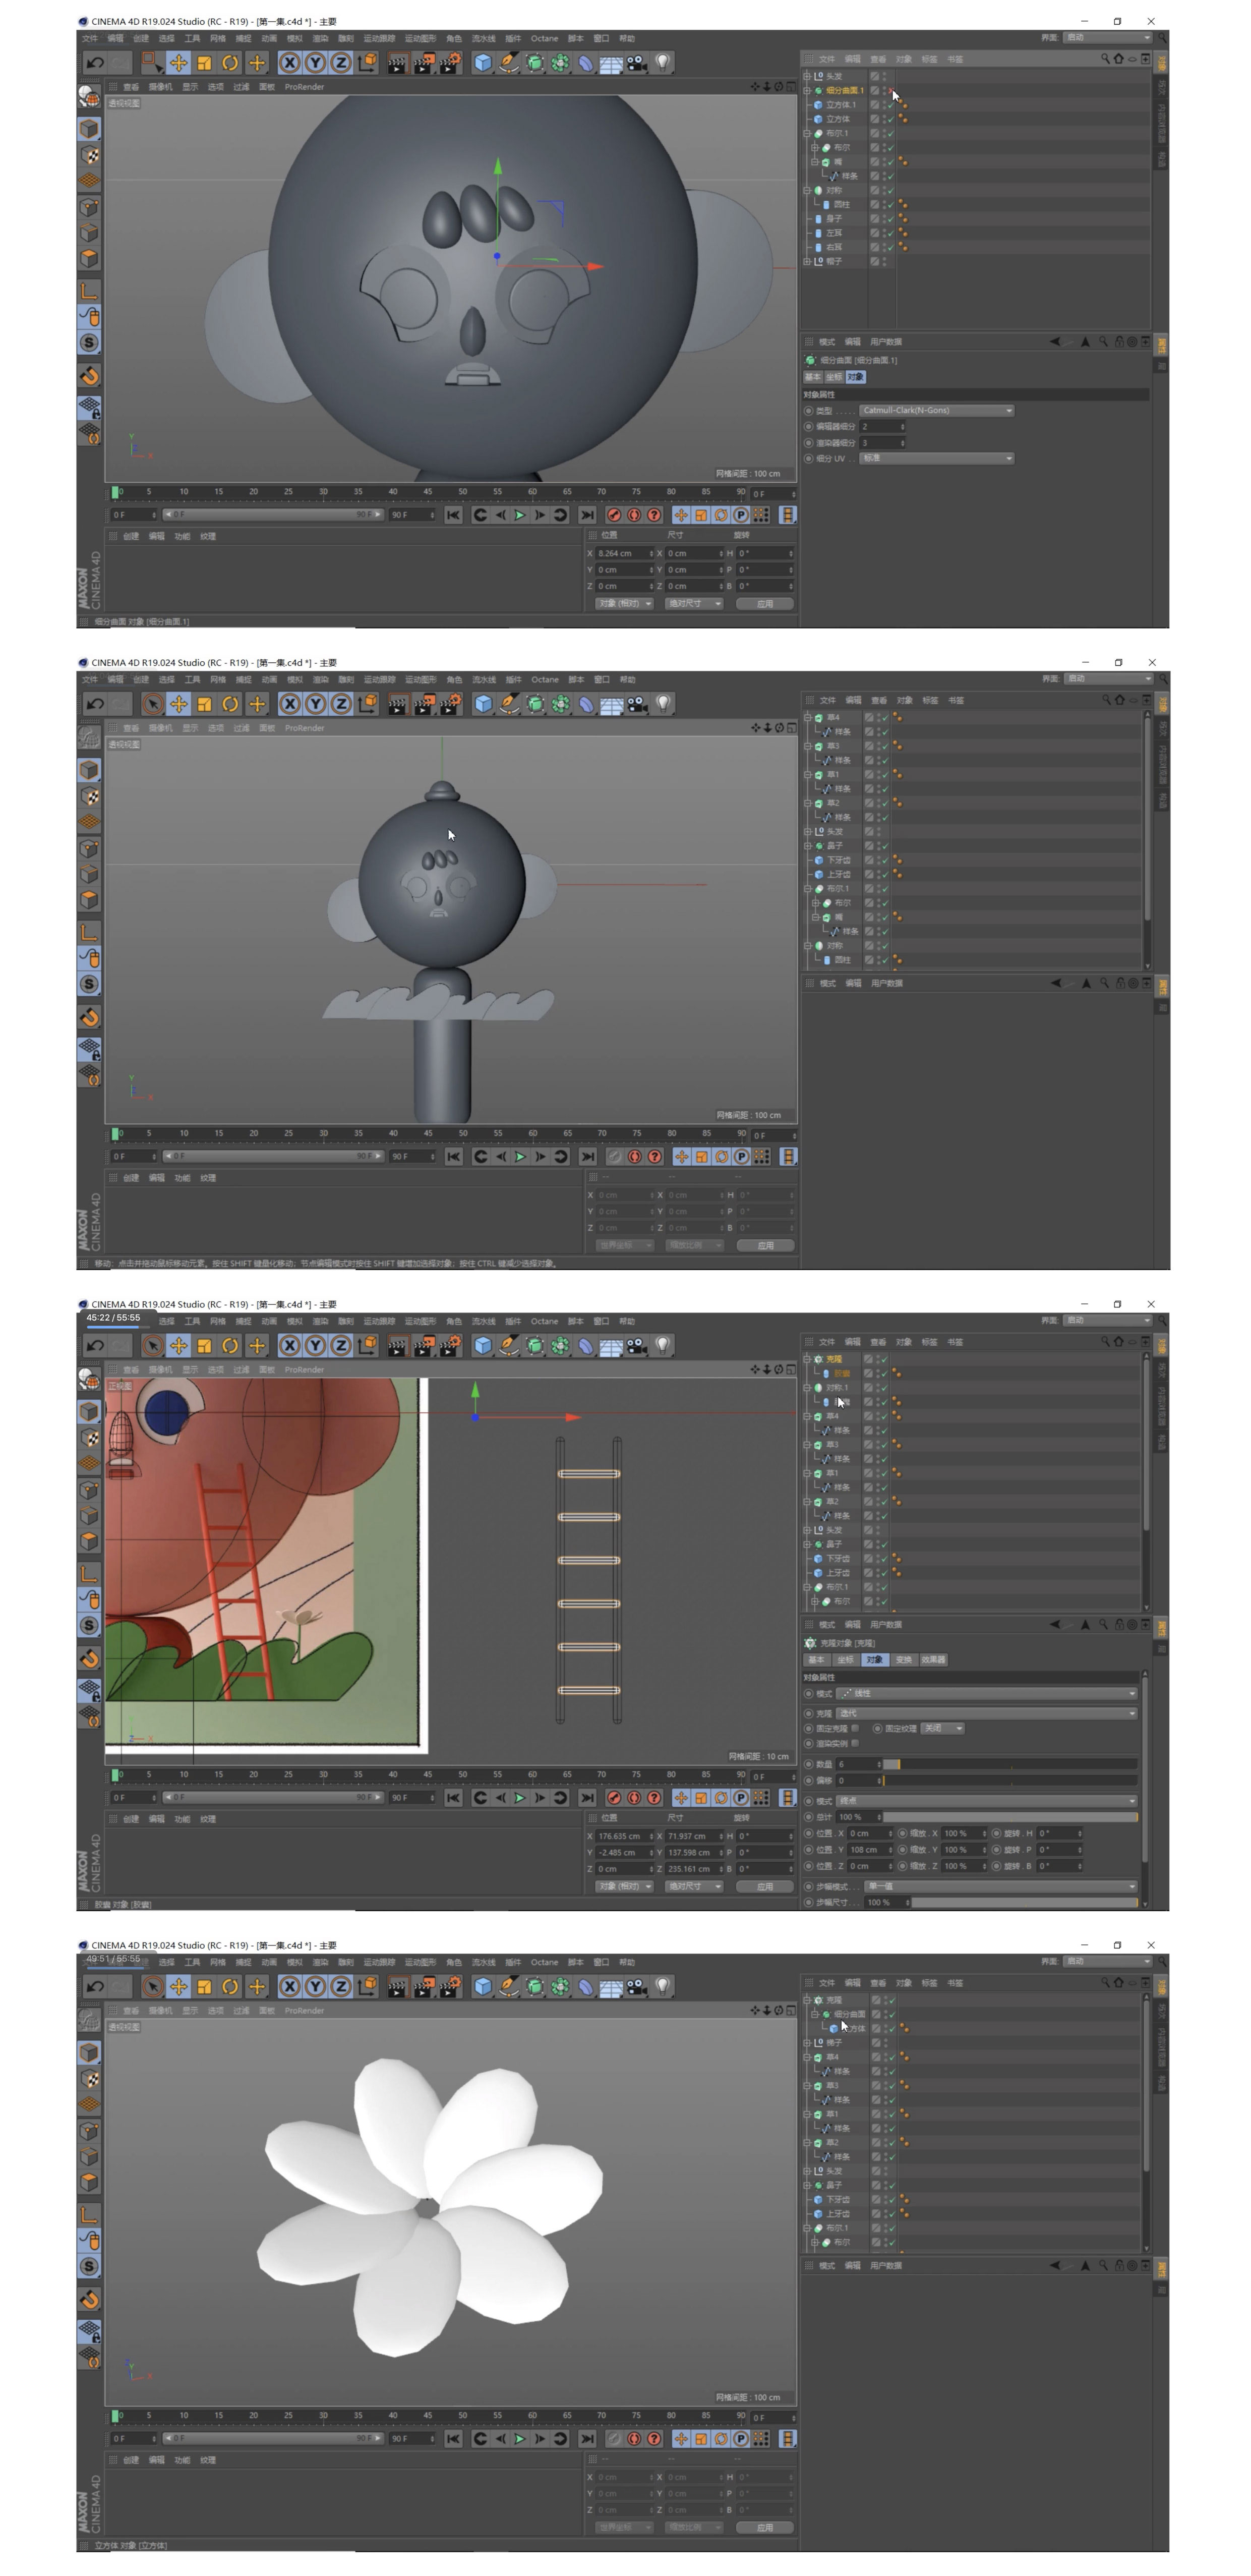The image size is (1251, 2576).
Task: Click red Record keyframe icon in topmost window
Action: 614,515
